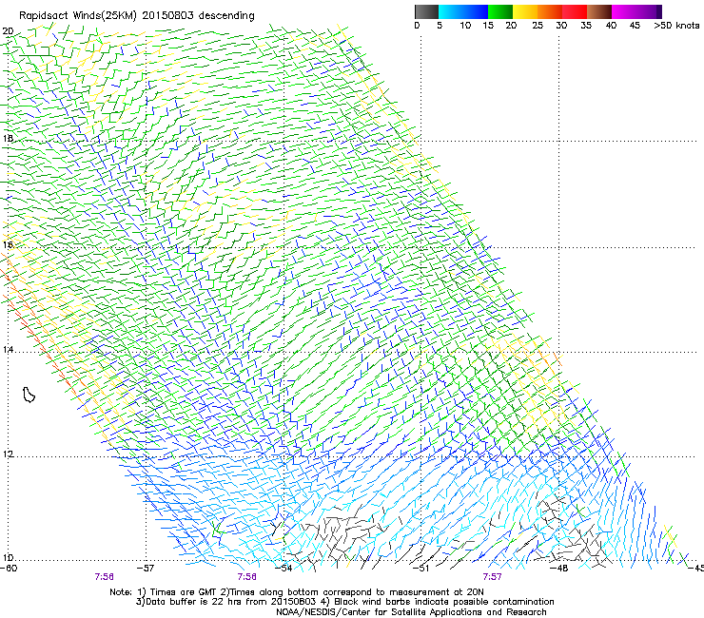
Task: Click the red 30-35 knots color segment
Action: coord(575,11)
